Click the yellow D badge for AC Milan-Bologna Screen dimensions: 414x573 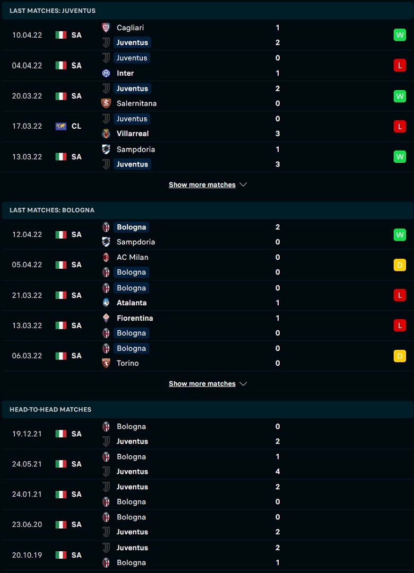pyautogui.click(x=400, y=265)
